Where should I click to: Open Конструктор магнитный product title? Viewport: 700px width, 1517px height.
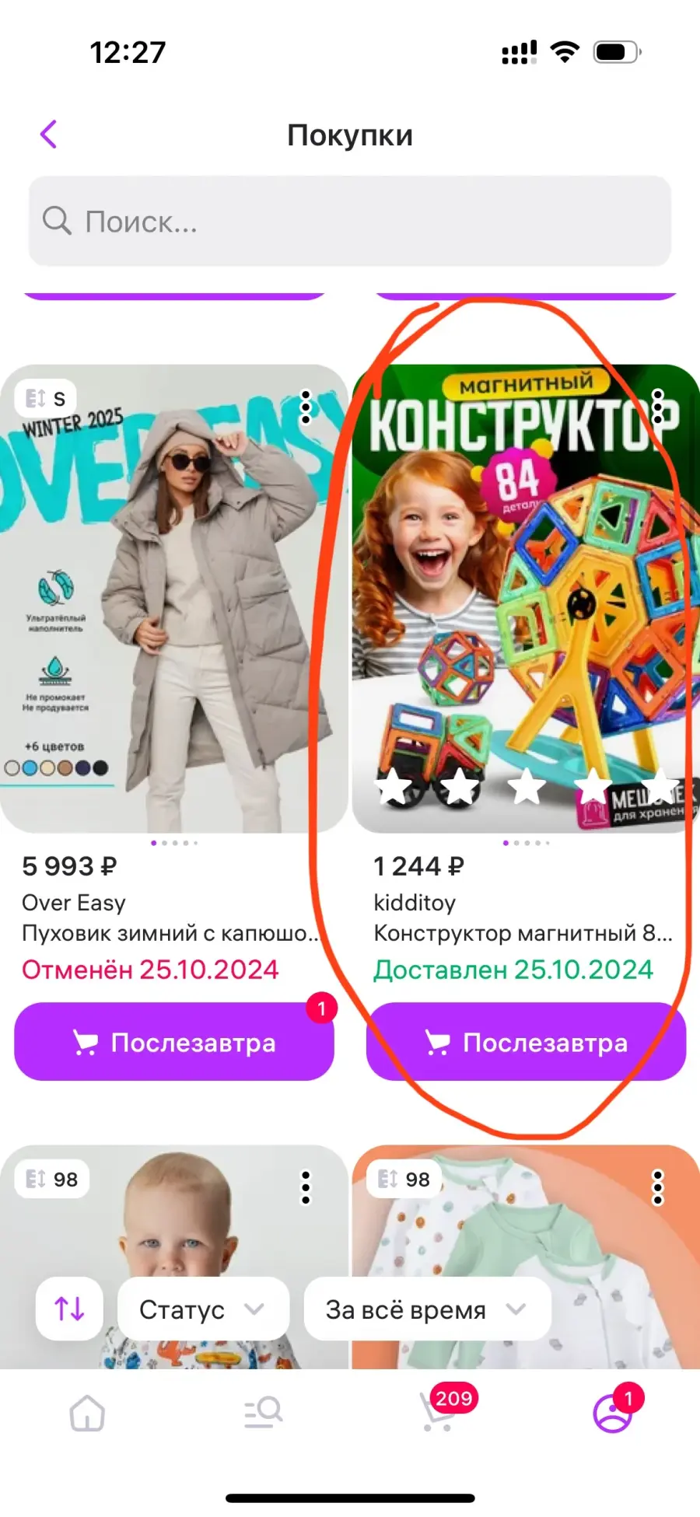523,933
